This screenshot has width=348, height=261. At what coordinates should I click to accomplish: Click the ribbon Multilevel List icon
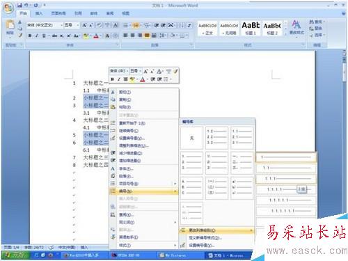[x=147, y=25]
